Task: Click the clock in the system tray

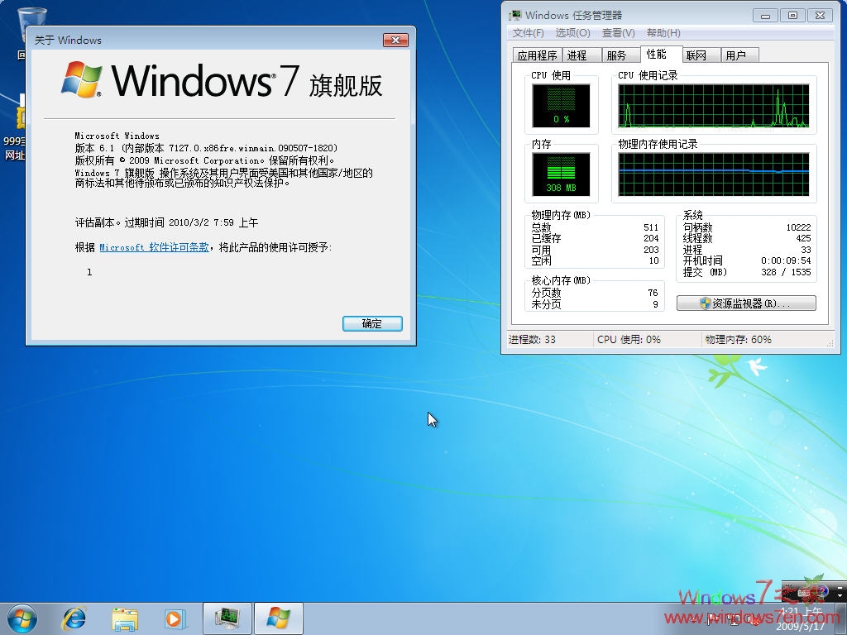Action: [799, 617]
